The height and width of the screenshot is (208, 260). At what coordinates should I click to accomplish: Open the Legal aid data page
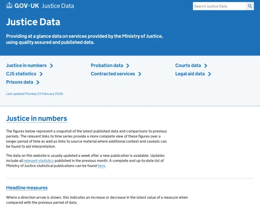[x=190, y=74]
